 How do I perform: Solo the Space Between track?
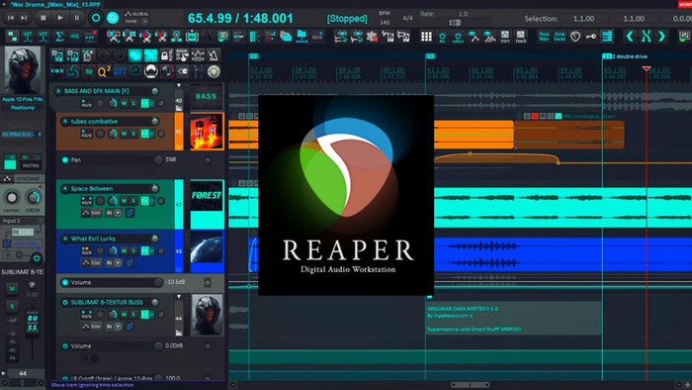(133, 201)
